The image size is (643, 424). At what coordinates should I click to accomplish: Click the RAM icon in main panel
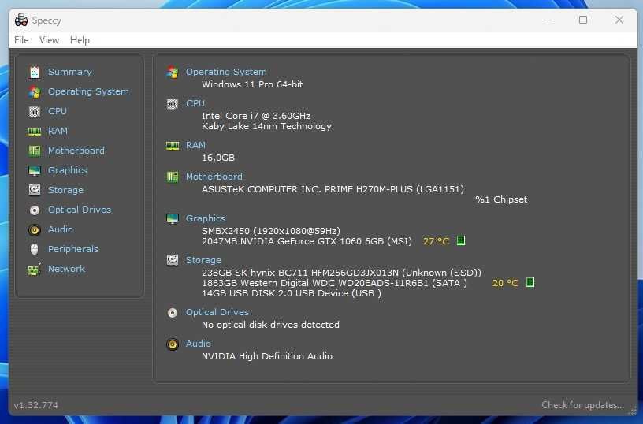pyautogui.click(x=173, y=146)
